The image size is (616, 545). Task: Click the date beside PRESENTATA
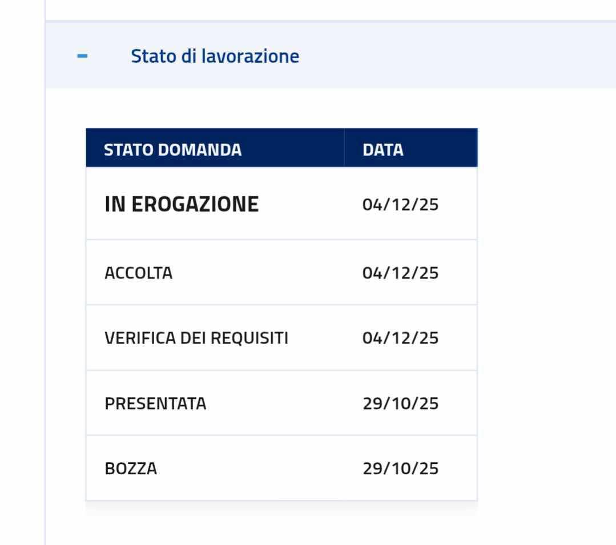point(400,403)
